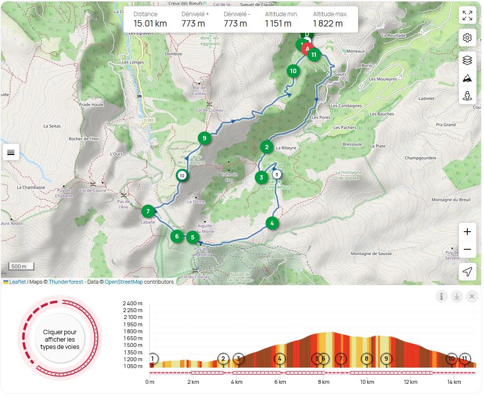Click the 15.01 km distance value

[x=150, y=24]
